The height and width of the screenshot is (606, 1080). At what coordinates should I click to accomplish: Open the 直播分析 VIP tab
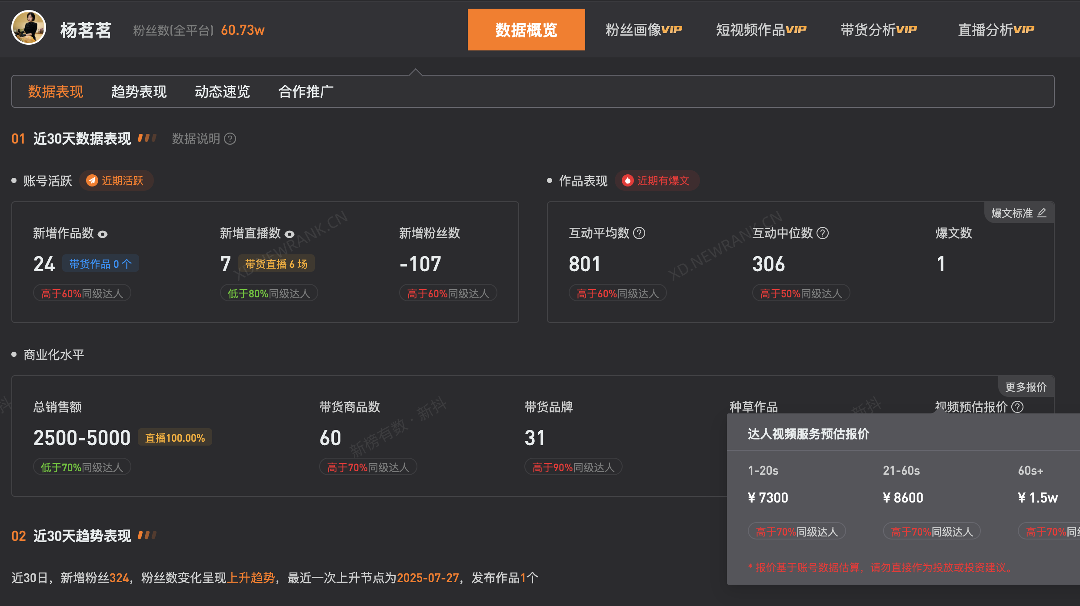(996, 30)
